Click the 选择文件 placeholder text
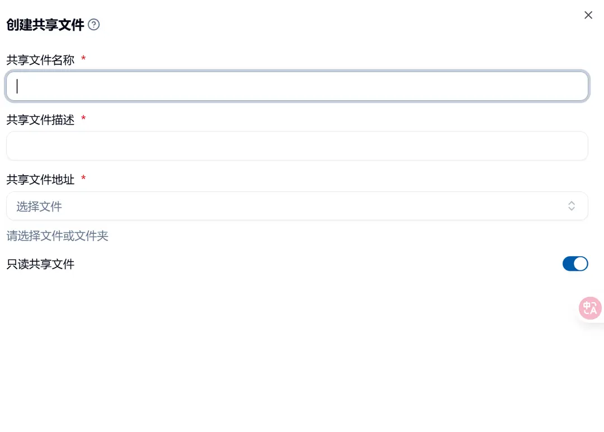The height and width of the screenshot is (432, 604). pos(39,206)
